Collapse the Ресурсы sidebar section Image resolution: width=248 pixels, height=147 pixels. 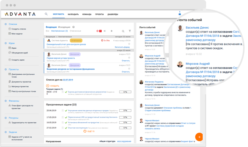[6, 118]
